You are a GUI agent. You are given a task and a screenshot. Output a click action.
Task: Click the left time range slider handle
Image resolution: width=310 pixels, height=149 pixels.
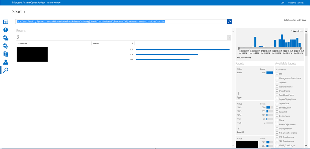(x=239, y=48)
